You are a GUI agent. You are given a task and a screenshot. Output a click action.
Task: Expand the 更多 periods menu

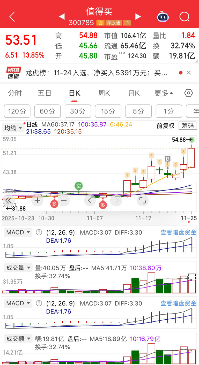[x=164, y=93]
